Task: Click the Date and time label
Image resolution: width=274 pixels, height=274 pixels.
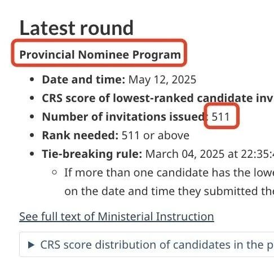Action: pos(83,79)
